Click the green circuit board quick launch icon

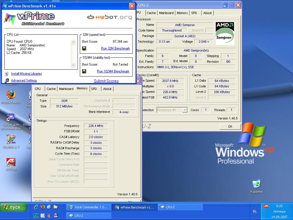36,215
